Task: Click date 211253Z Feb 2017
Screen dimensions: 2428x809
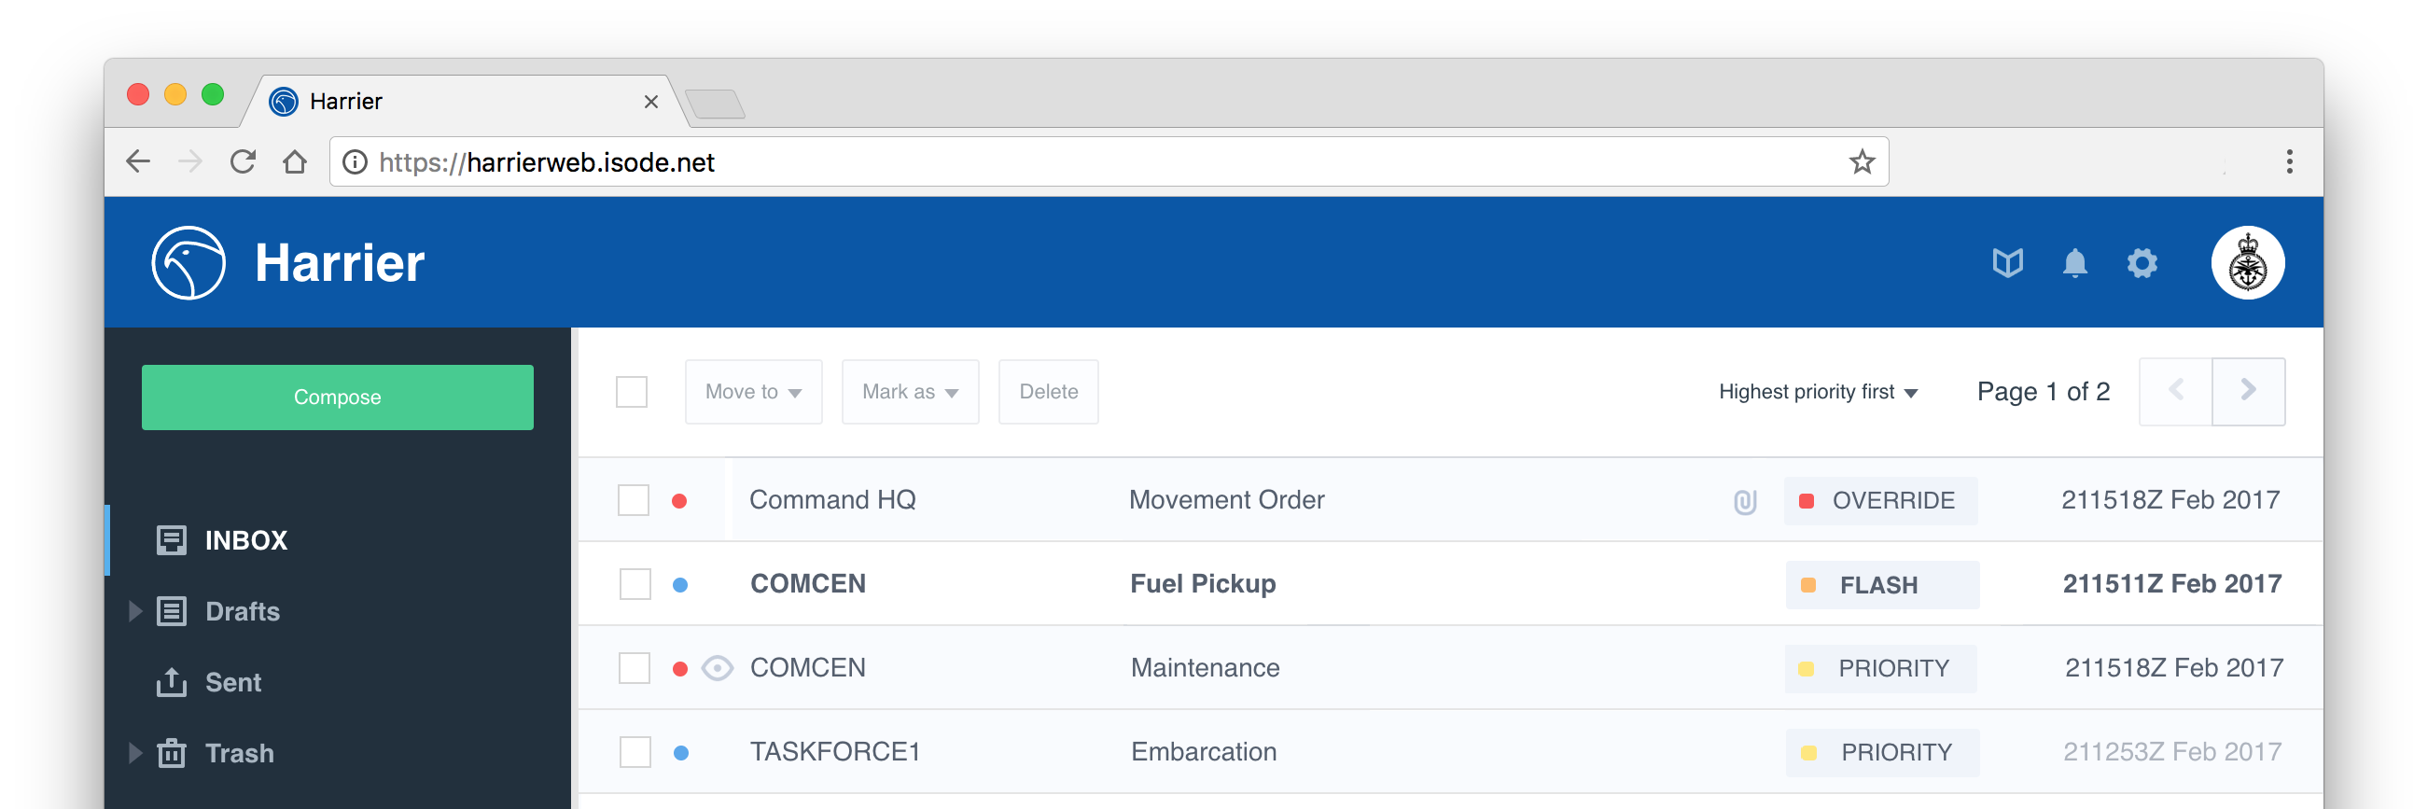Action: (2171, 751)
